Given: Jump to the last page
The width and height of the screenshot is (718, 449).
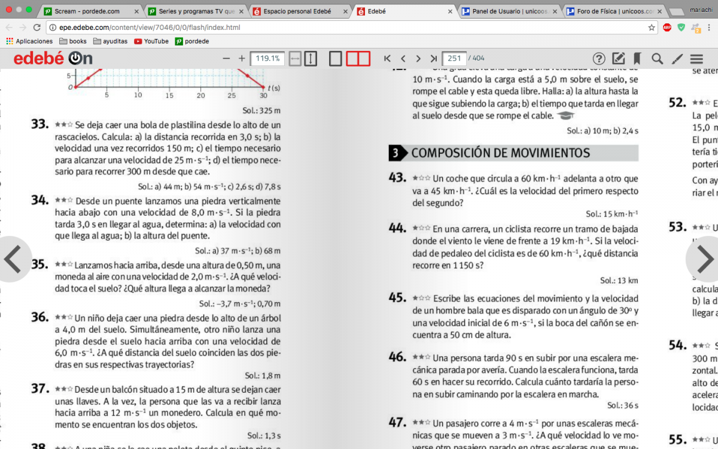Looking at the screenshot, I should click(x=434, y=59).
